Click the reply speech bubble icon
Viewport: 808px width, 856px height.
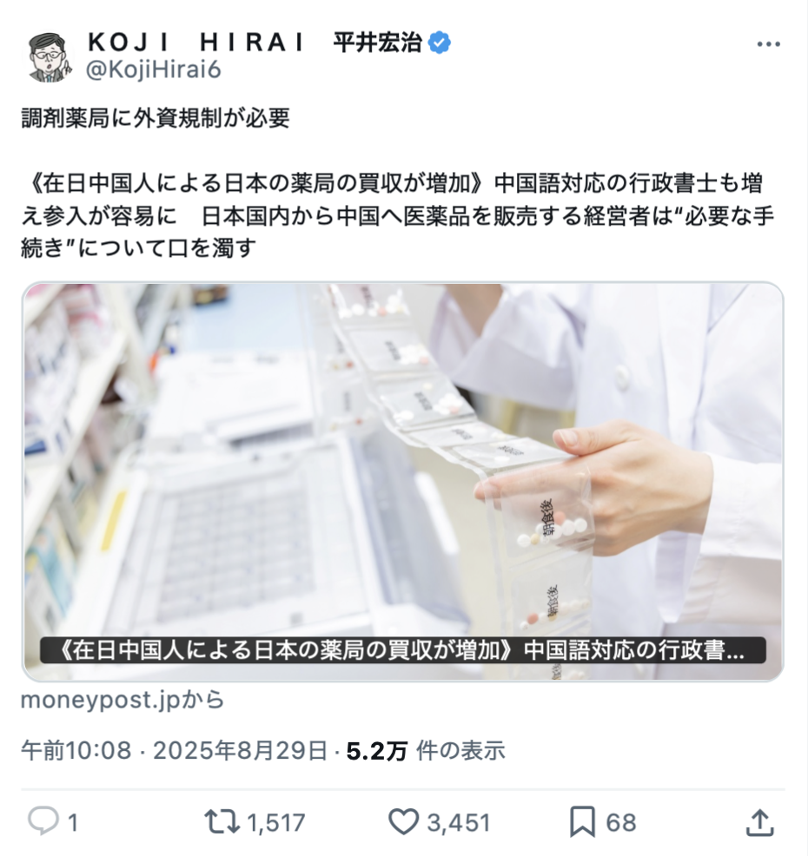coord(43,820)
